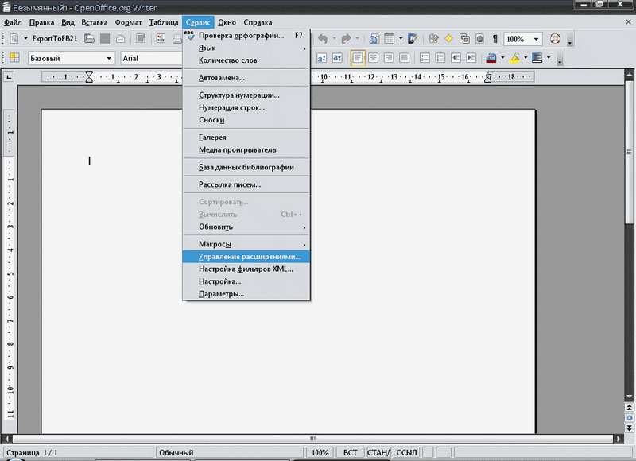The width and height of the screenshot is (636, 461).
Task: Click Страница 1 / 1 status field
Action: 78,452
